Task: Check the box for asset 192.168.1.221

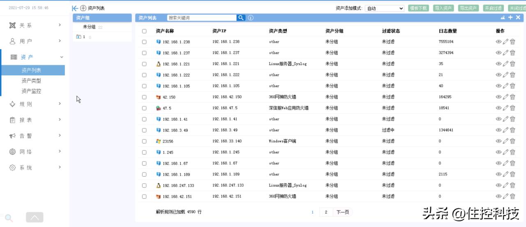Action: (144, 64)
